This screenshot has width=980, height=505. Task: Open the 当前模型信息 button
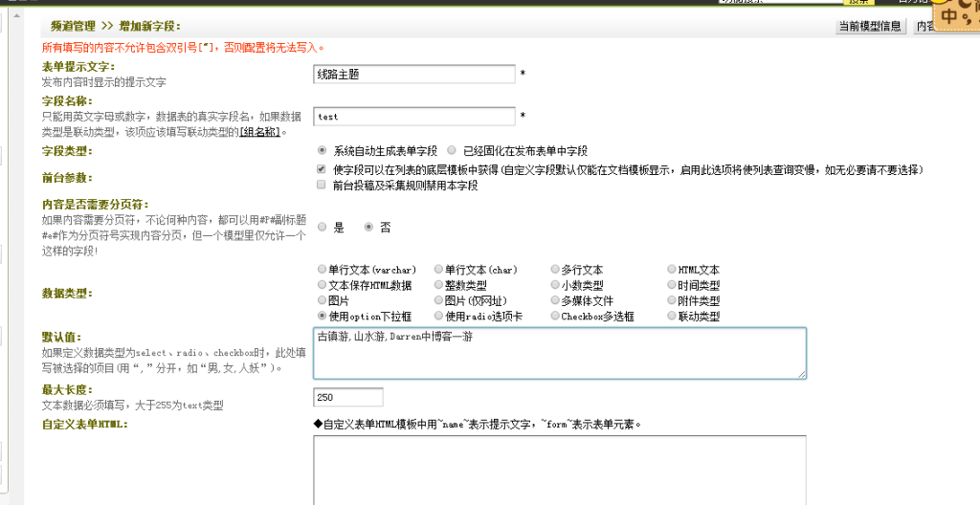coord(869,26)
